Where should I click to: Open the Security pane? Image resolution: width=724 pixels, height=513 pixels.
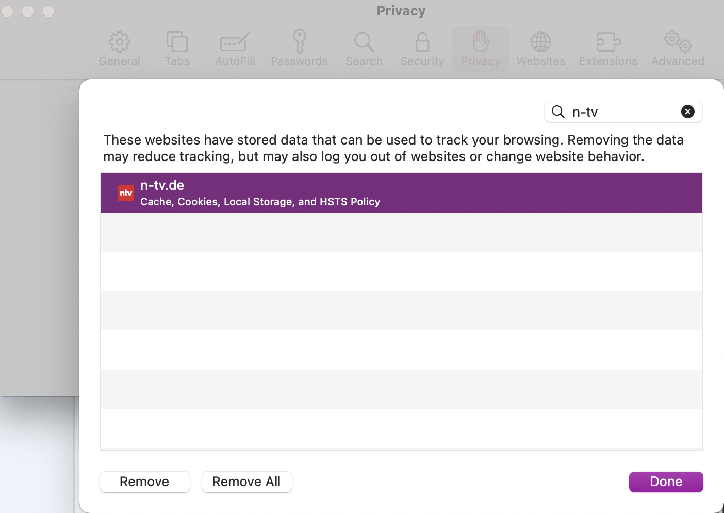click(422, 49)
